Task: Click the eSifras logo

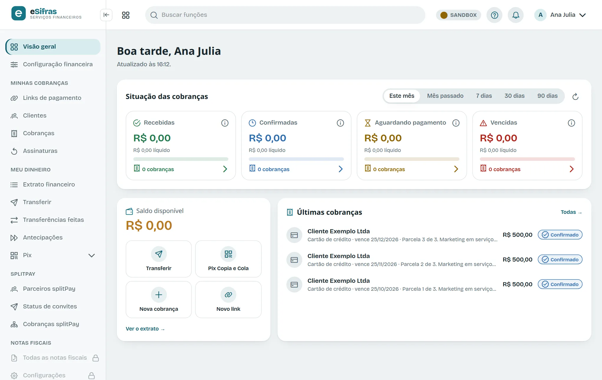Action: coord(46,14)
